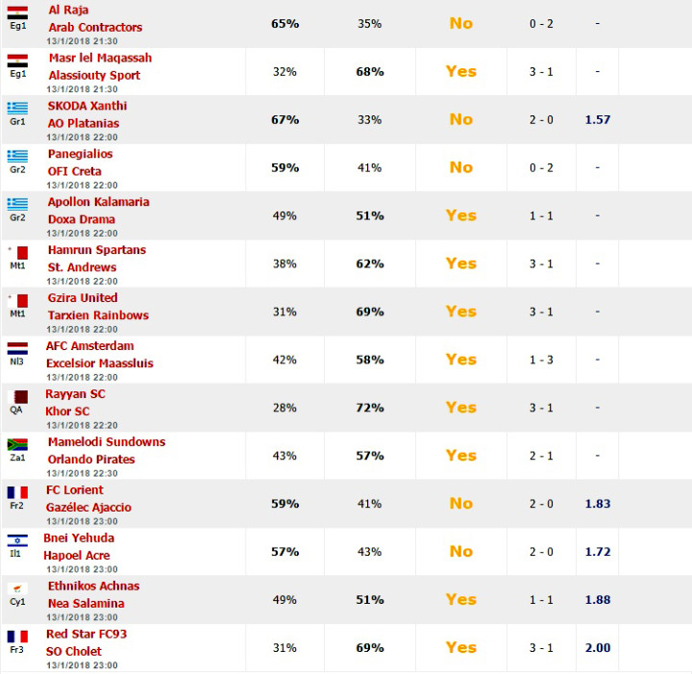This screenshot has width=692, height=674.
Task: Click the Greek flag next to SKODA Xanthi
Action: coord(17,108)
